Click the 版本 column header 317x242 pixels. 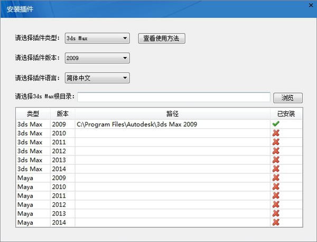tap(63, 114)
